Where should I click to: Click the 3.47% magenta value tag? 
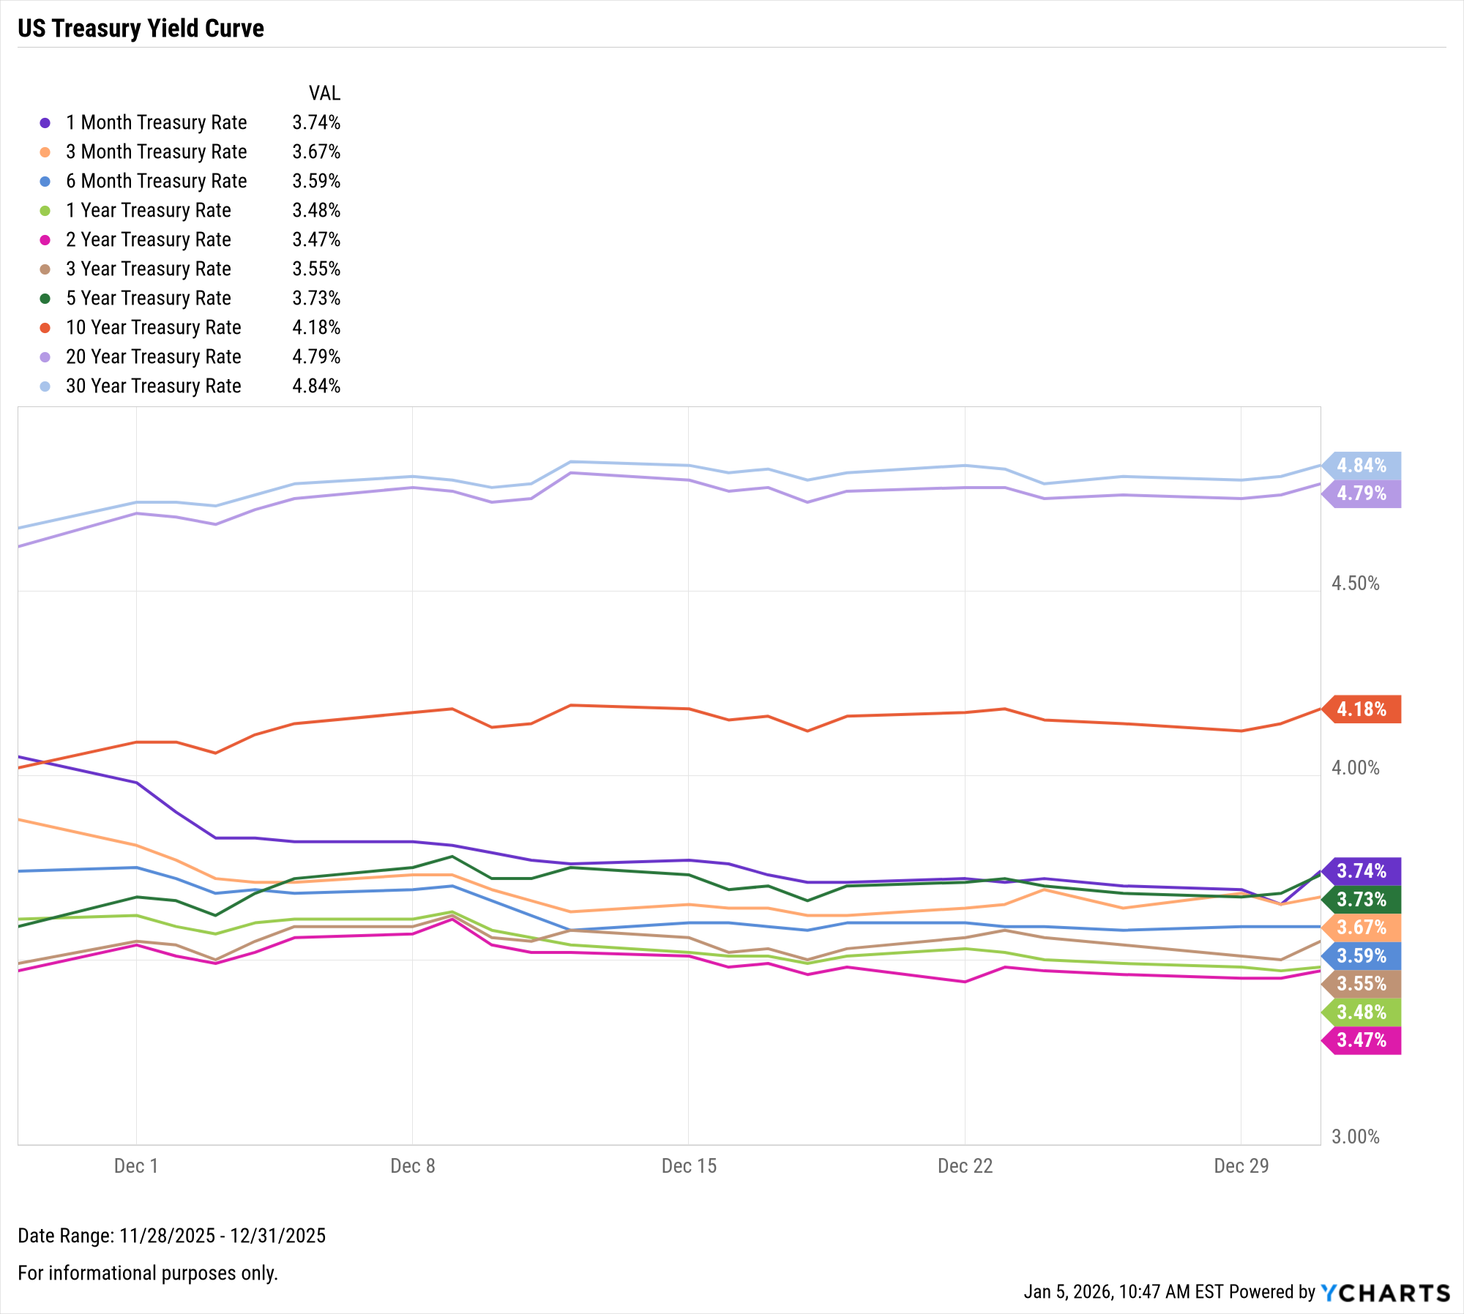pyautogui.click(x=1362, y=1040)
